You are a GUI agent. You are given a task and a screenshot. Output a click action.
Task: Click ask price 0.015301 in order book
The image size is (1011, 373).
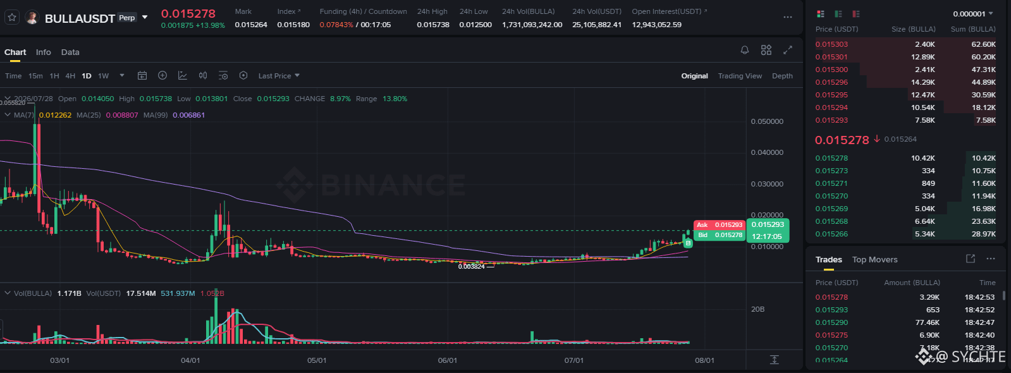(831, 57)
